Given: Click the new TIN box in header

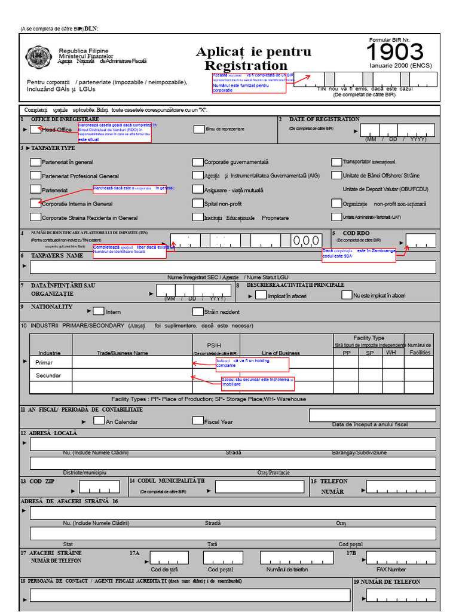Looking at the screenshot, I should [365, 79].
